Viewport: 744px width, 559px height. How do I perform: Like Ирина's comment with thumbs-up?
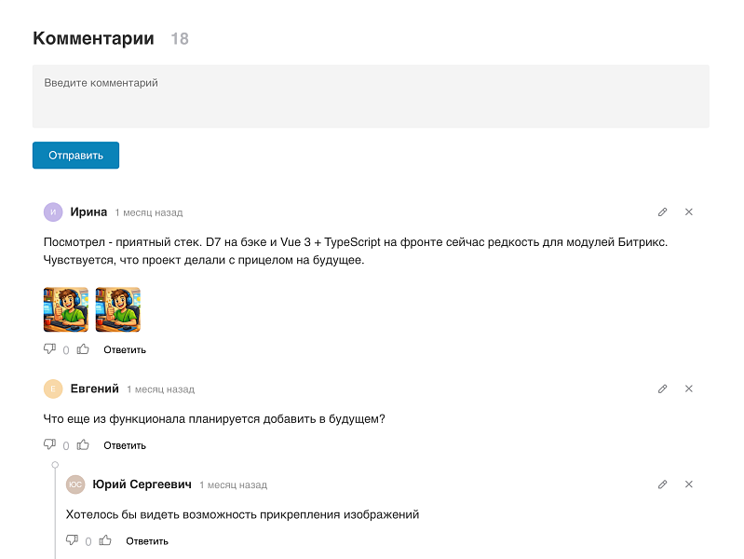pos(83,349)
